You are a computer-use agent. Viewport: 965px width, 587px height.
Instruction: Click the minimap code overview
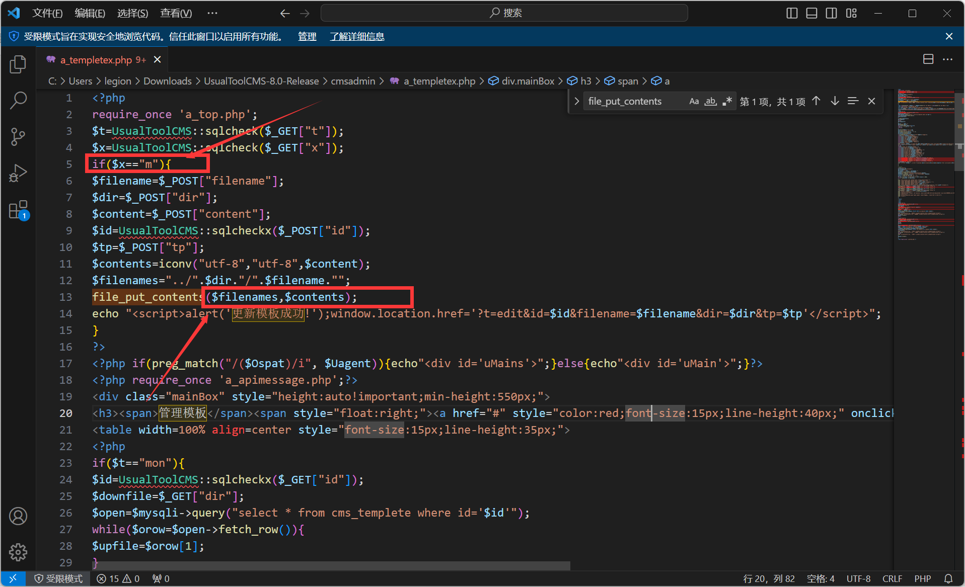925,166
